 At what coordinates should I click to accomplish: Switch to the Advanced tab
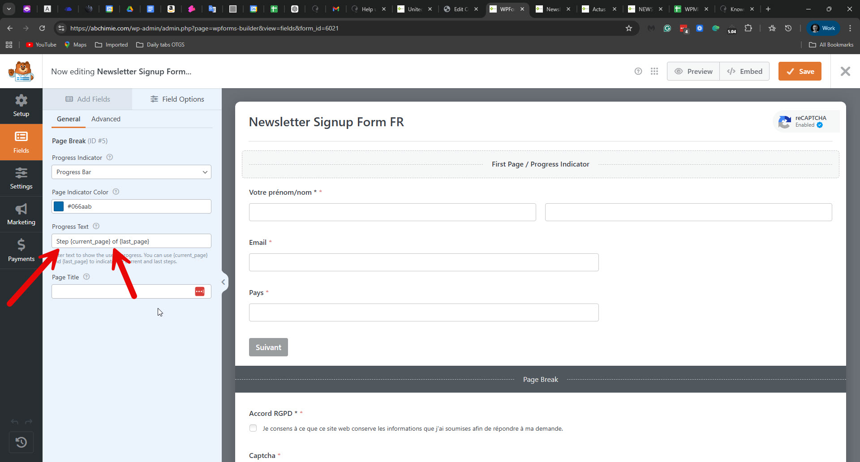pos(106,119)
